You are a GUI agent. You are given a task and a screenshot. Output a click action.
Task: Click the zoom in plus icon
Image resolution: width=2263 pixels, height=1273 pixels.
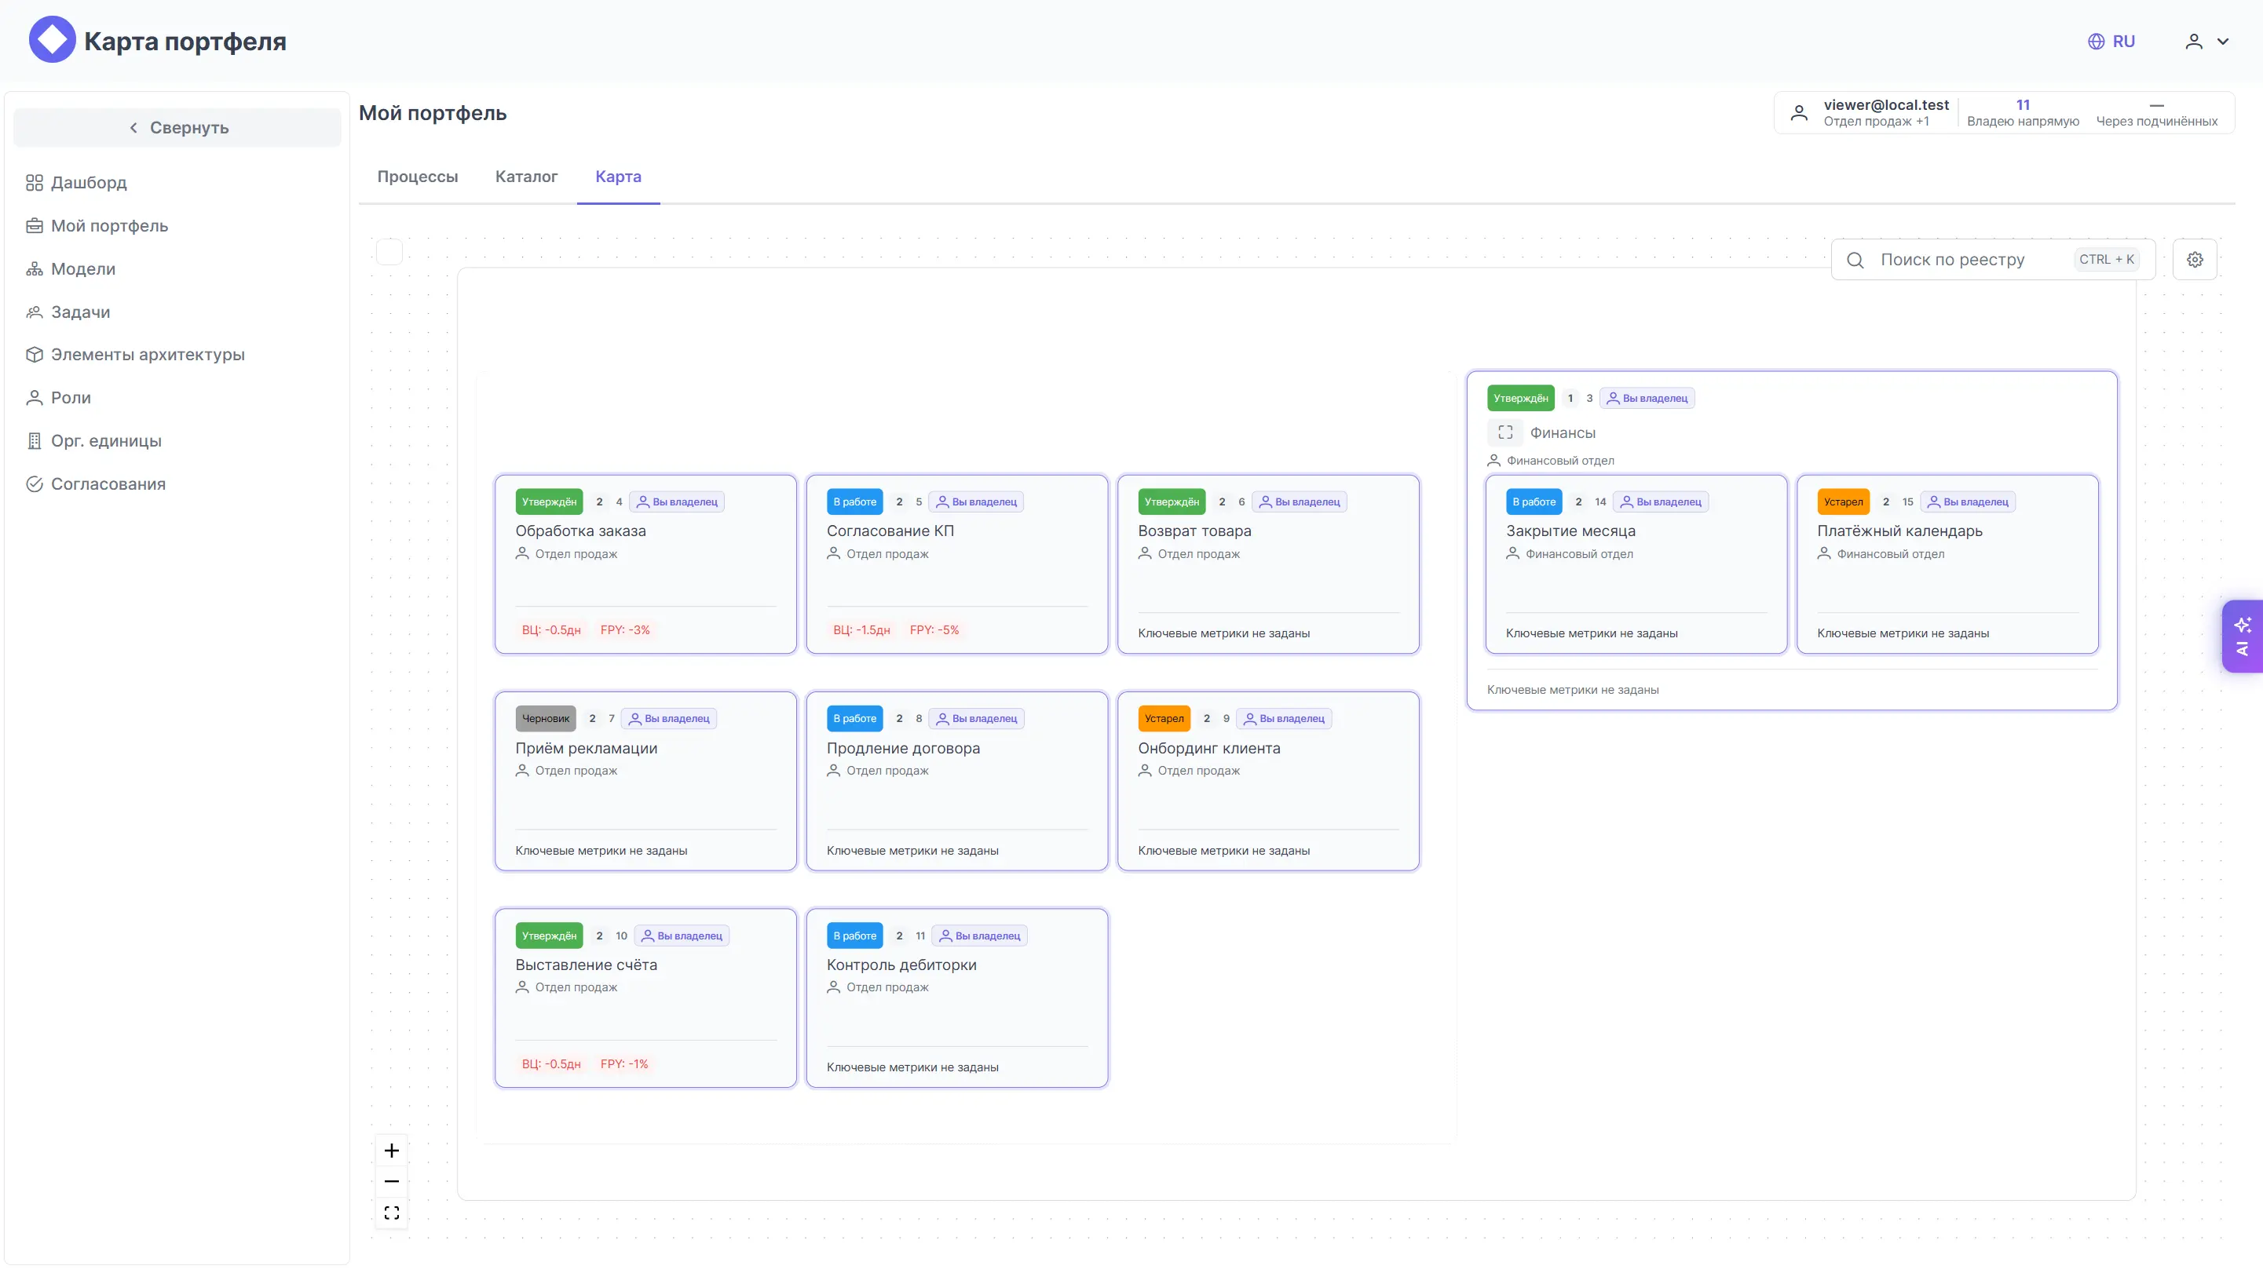[392, 1150]
